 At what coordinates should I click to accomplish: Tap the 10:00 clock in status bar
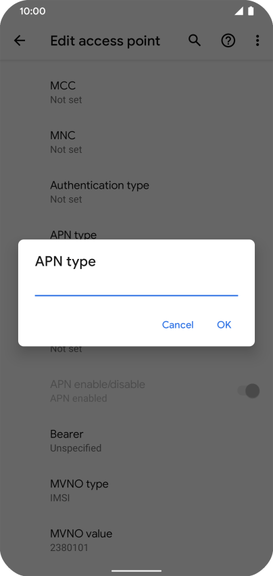pyautogui.click(x=32, y=11)
